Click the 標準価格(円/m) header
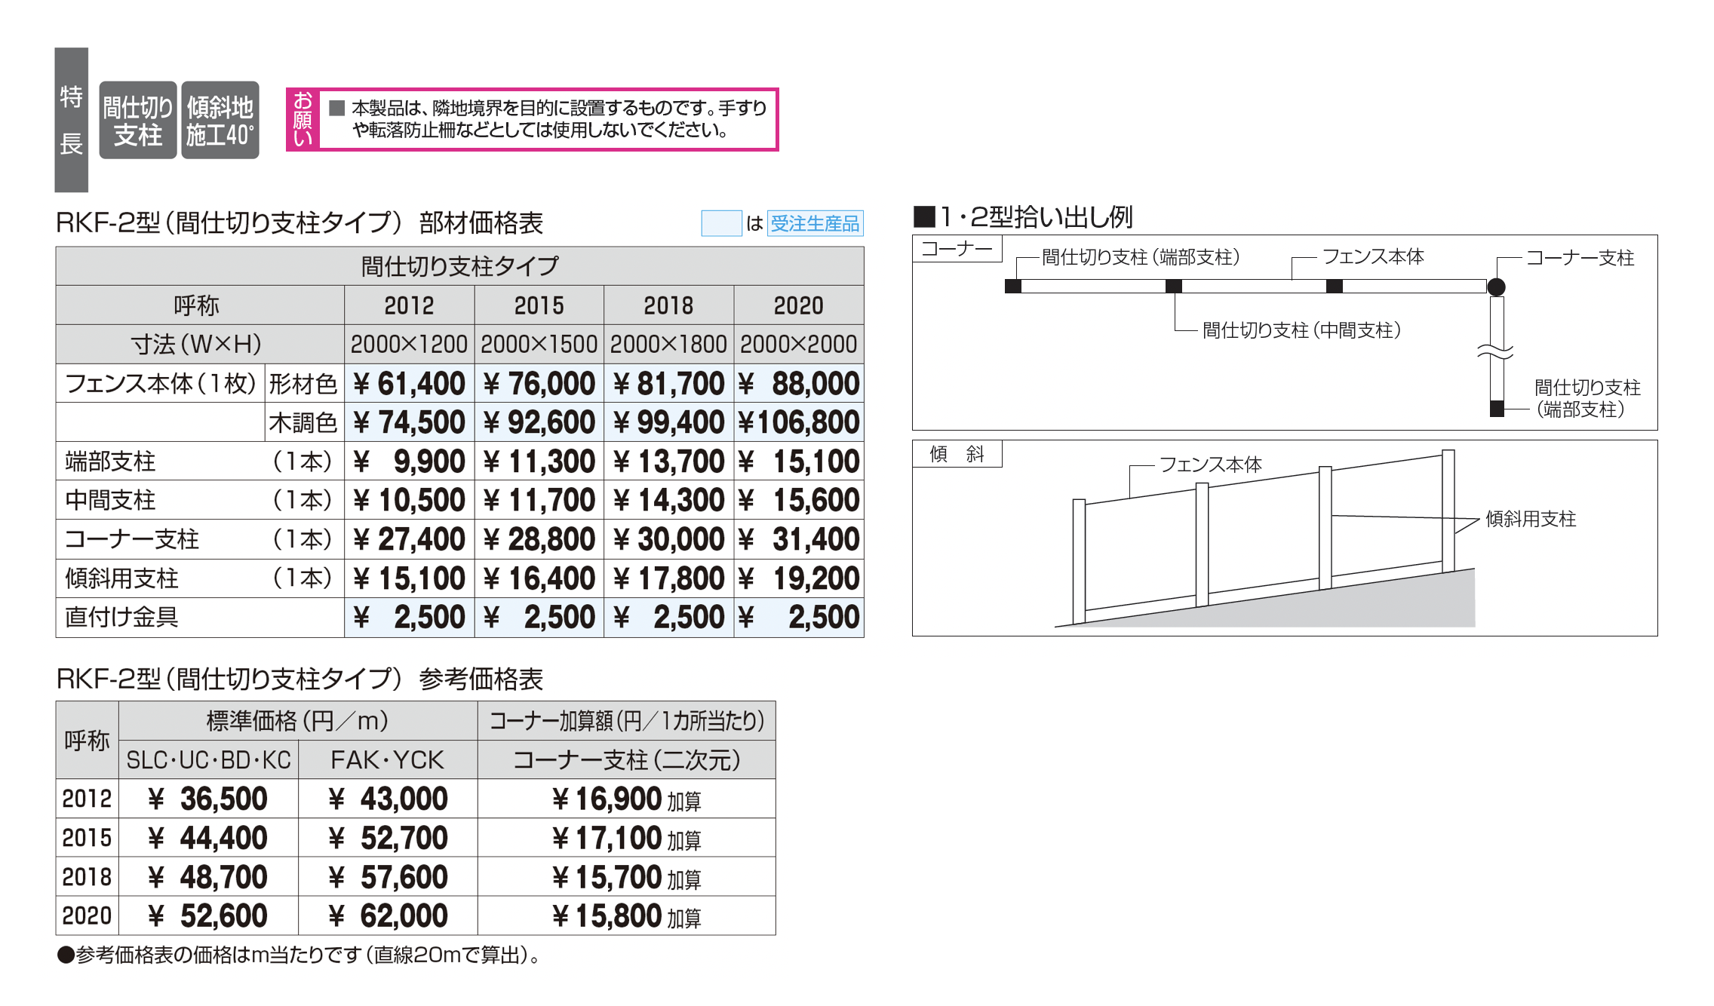The image size is (1714, 1006). tap(298, 721)
